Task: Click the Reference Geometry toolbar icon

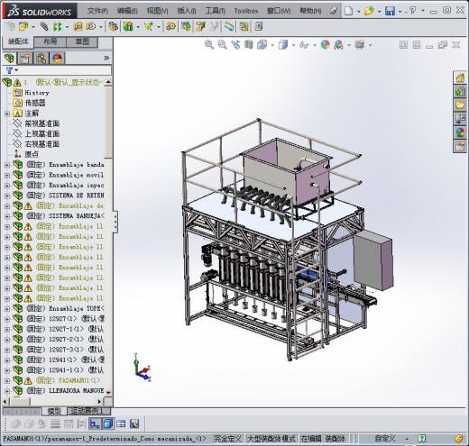Action: [148, 27]
